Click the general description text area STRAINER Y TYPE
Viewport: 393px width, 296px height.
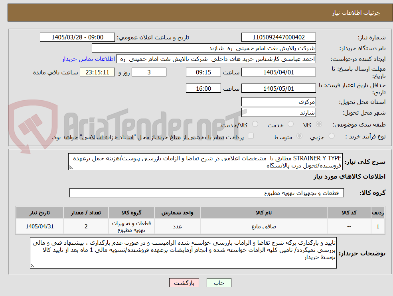point(205,162)
